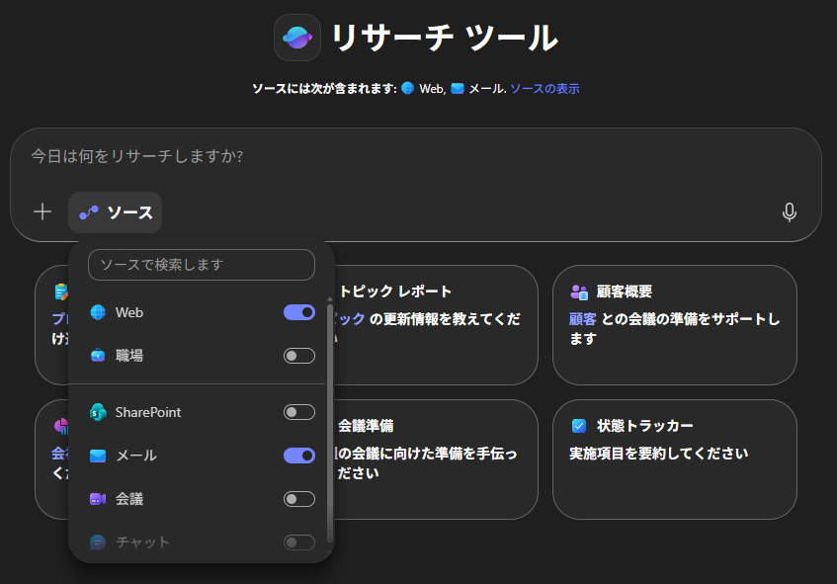837x584 pixels.
Task: Click the plus icon to add attachment
Action: pyautogui.click(x=42, y=211)
